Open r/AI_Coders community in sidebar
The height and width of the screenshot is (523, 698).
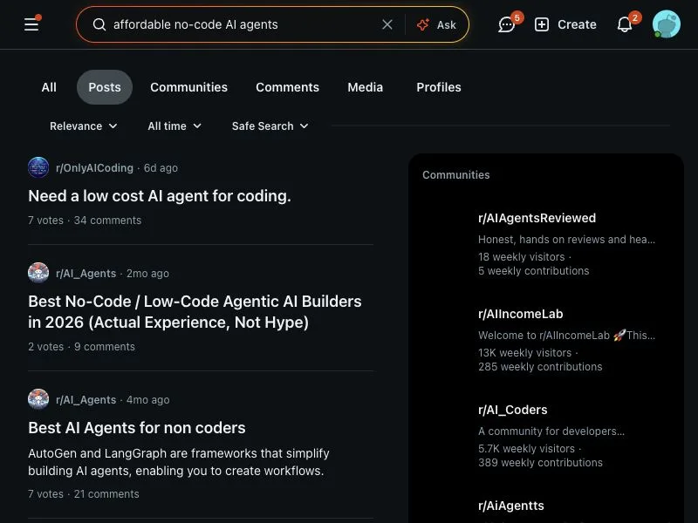[x=513, y=410]
